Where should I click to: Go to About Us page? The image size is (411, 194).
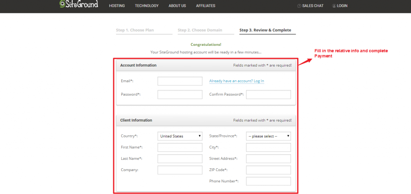tap(177, 6)
